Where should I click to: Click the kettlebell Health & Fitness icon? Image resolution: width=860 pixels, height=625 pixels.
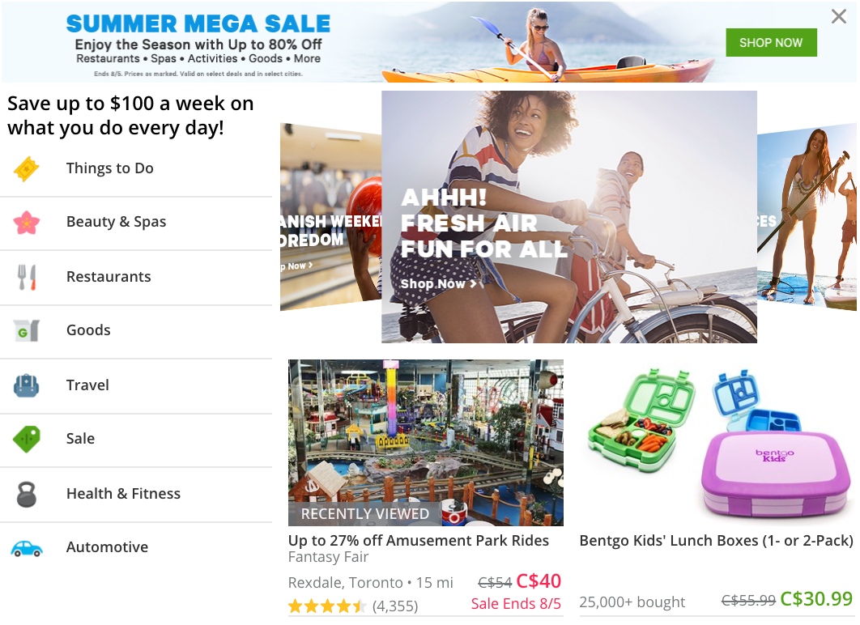coord(27,494)
